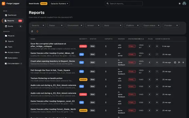This screenshot has height=118, width=189.
Task: Click '9 min ago' created cell
Action: [166, 46]
